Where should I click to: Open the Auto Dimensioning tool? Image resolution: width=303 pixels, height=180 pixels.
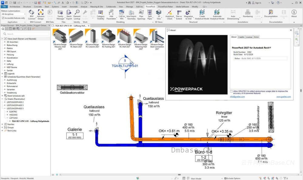pos(233,14)
